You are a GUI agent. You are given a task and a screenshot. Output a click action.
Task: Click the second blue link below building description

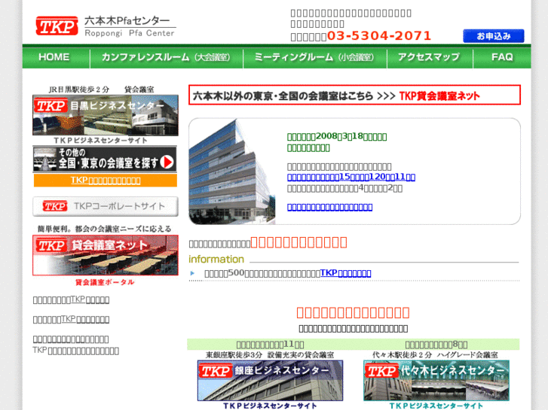(x=329, y=208)
